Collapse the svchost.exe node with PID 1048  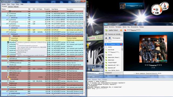coord(6,32)
